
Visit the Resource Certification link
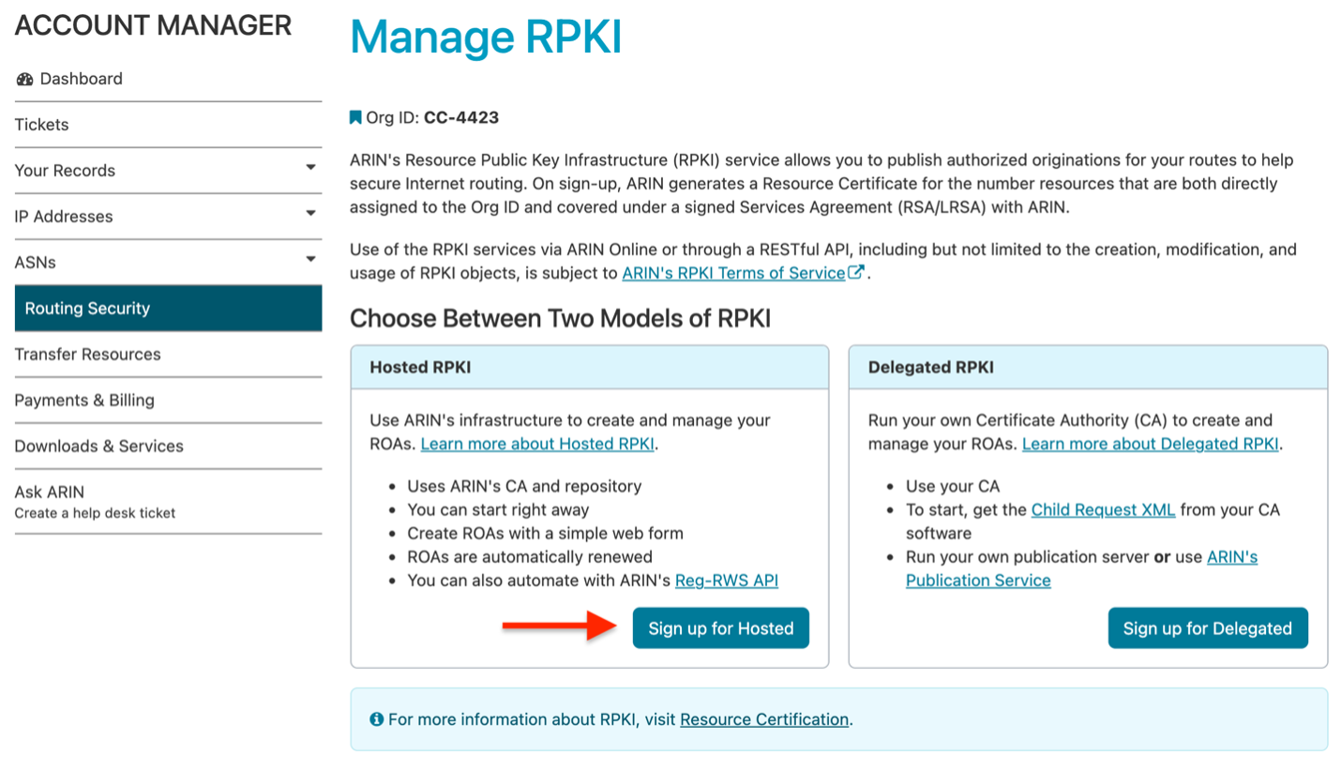764,719
